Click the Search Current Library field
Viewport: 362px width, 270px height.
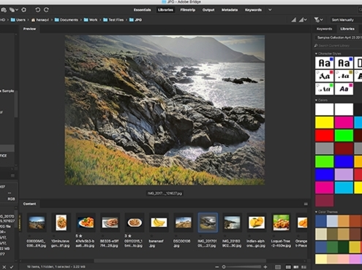[339, 45]
